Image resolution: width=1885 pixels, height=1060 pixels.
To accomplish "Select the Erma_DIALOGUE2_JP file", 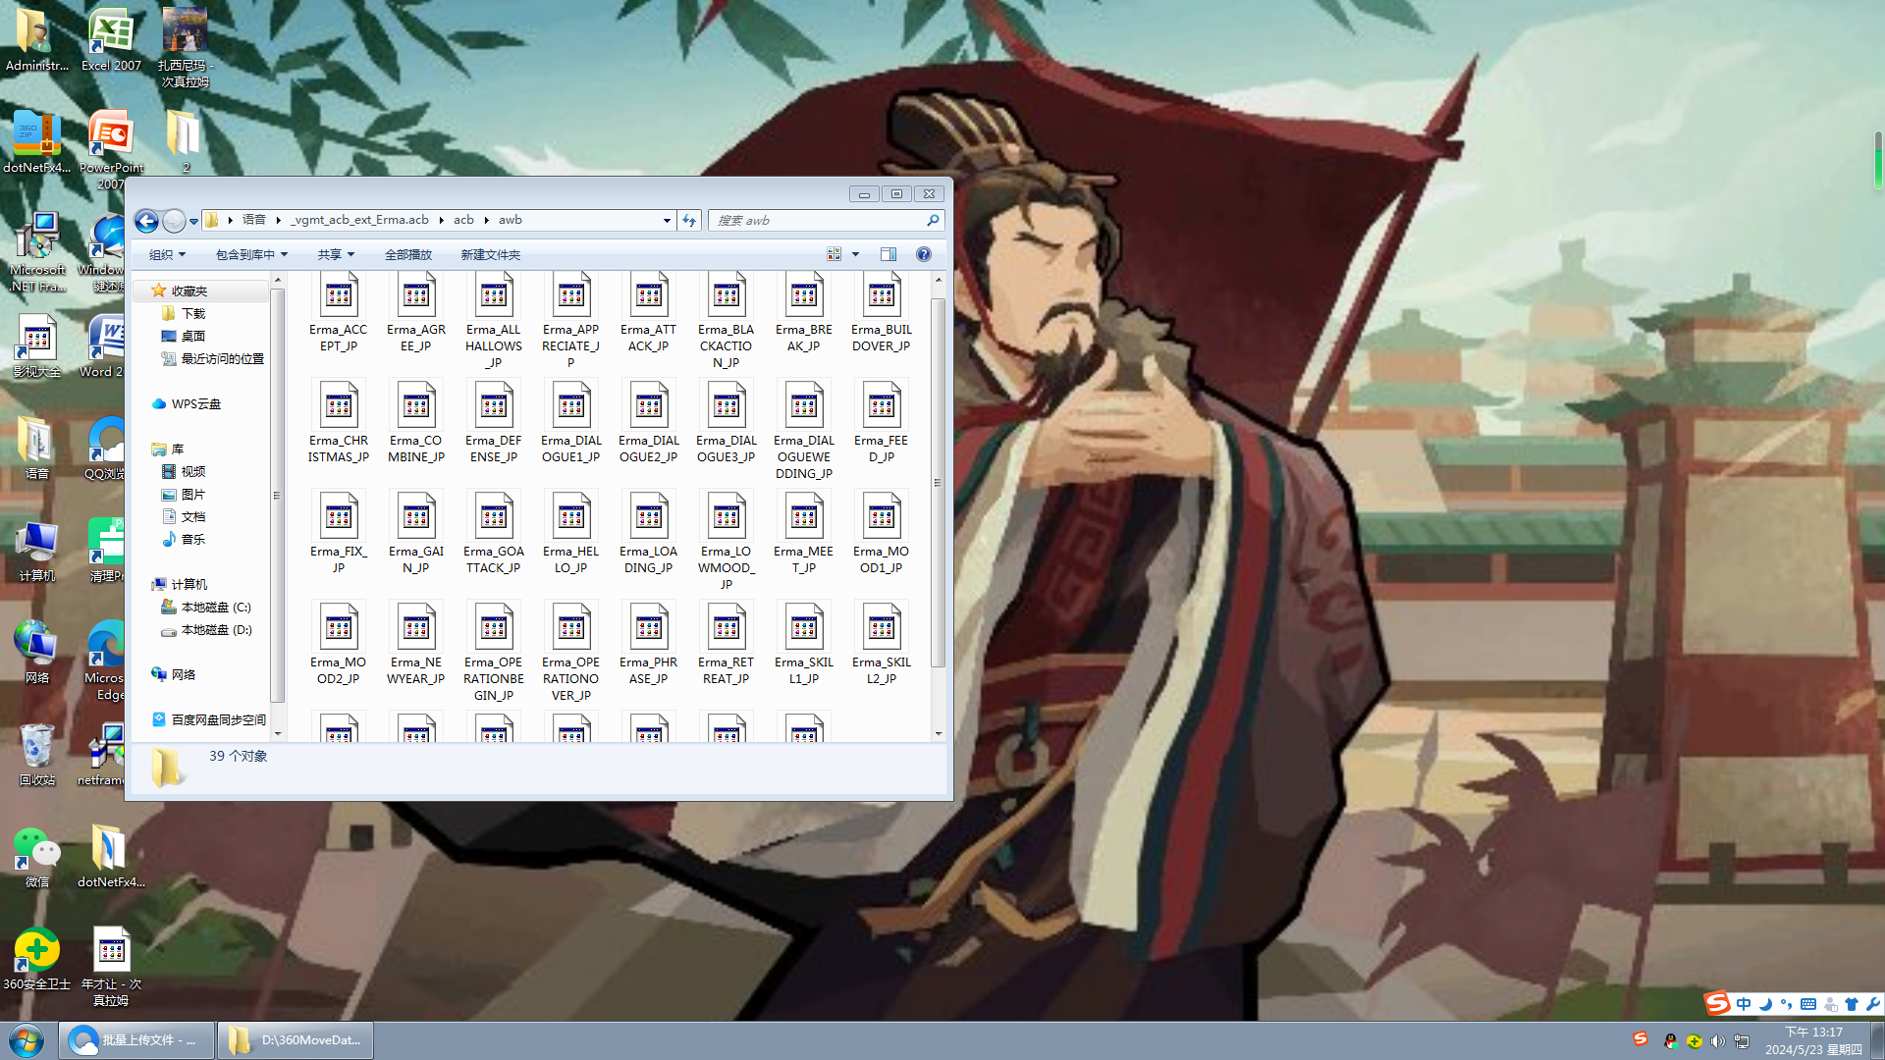I will coord(649,422).
